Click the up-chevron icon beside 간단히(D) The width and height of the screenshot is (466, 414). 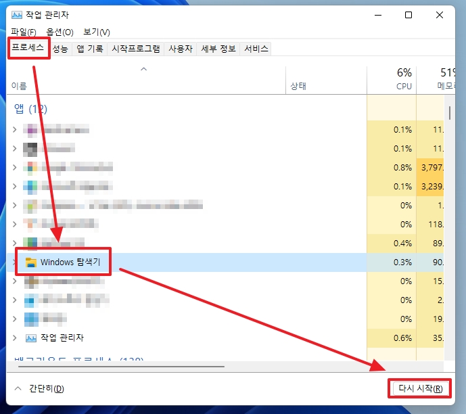coord(18,388)
